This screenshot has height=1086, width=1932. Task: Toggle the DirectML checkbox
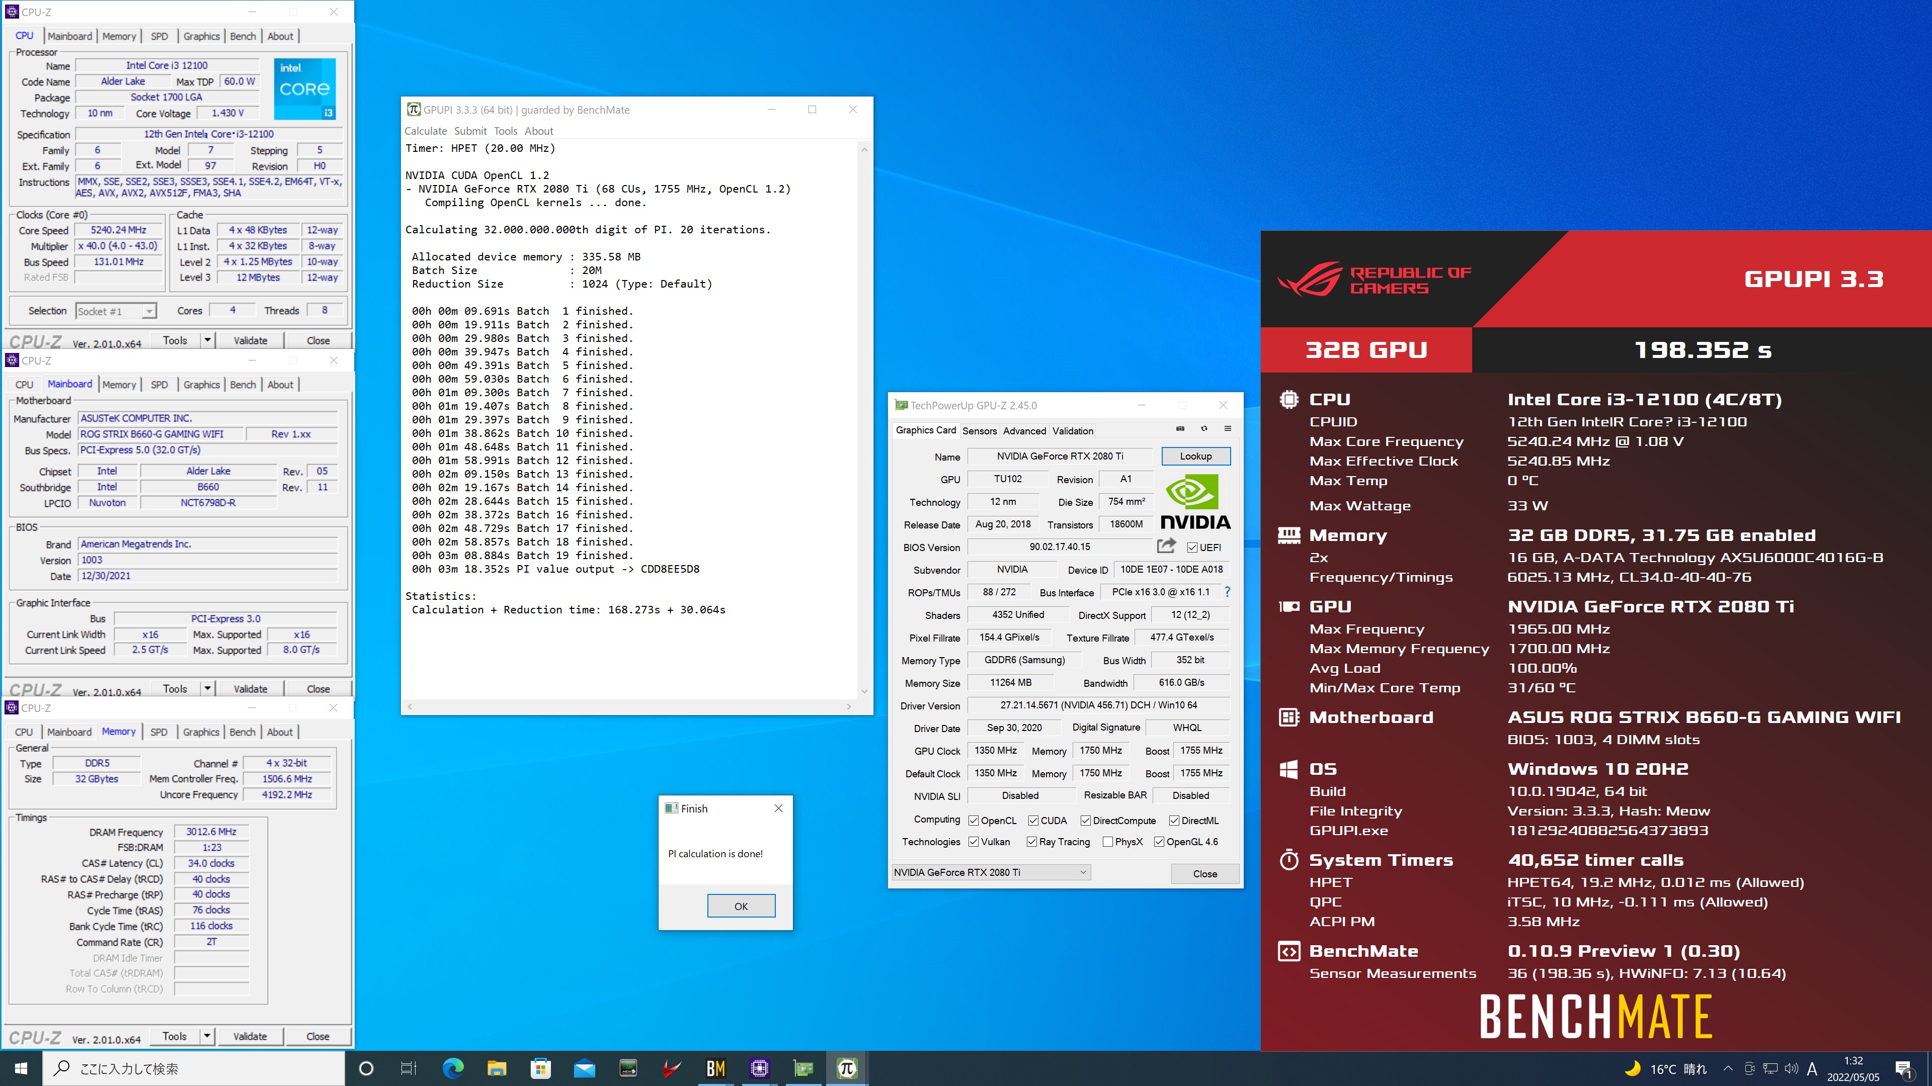(1174, 821)
